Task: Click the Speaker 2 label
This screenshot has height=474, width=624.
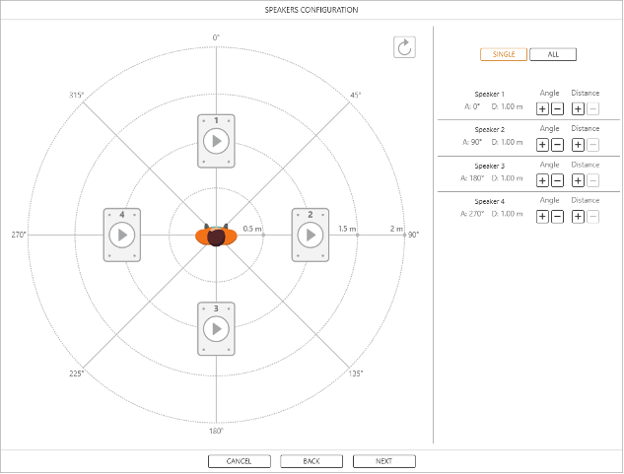Action: (x=489, y=130)
